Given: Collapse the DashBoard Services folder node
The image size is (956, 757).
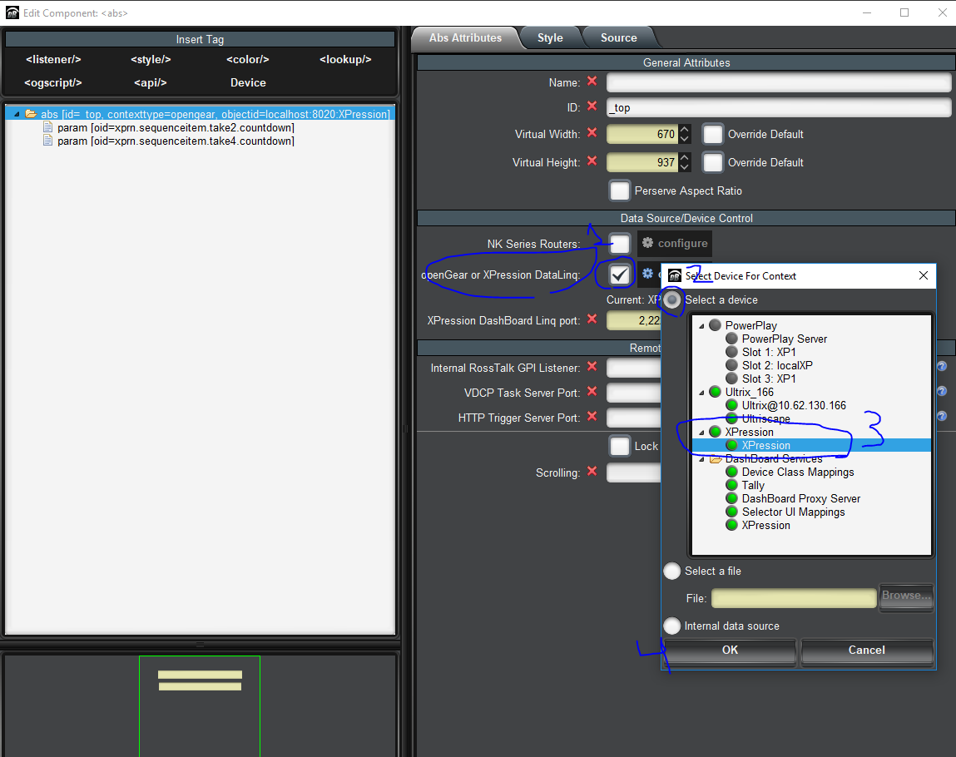Looking at the screenshot, I should [701, 458].
